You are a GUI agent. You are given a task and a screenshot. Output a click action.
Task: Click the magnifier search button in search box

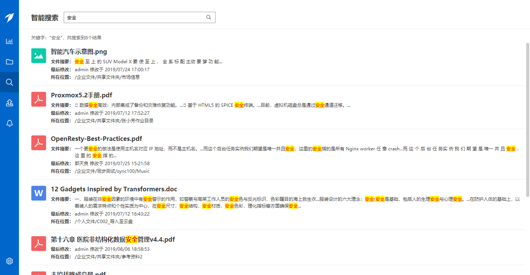coord(209,17)
